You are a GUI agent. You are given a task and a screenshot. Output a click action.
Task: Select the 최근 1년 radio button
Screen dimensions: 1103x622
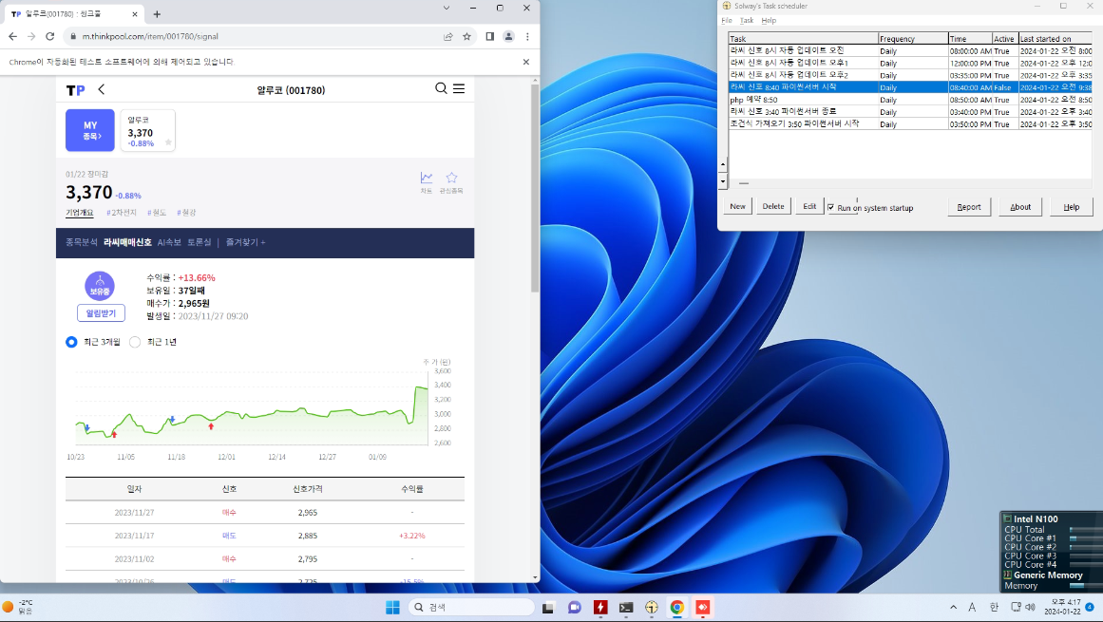135,342
